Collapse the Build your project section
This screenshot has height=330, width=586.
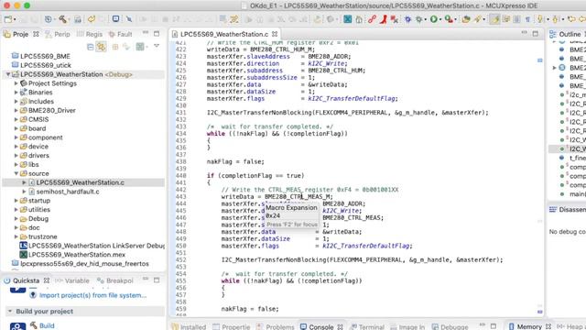[10, 312]
